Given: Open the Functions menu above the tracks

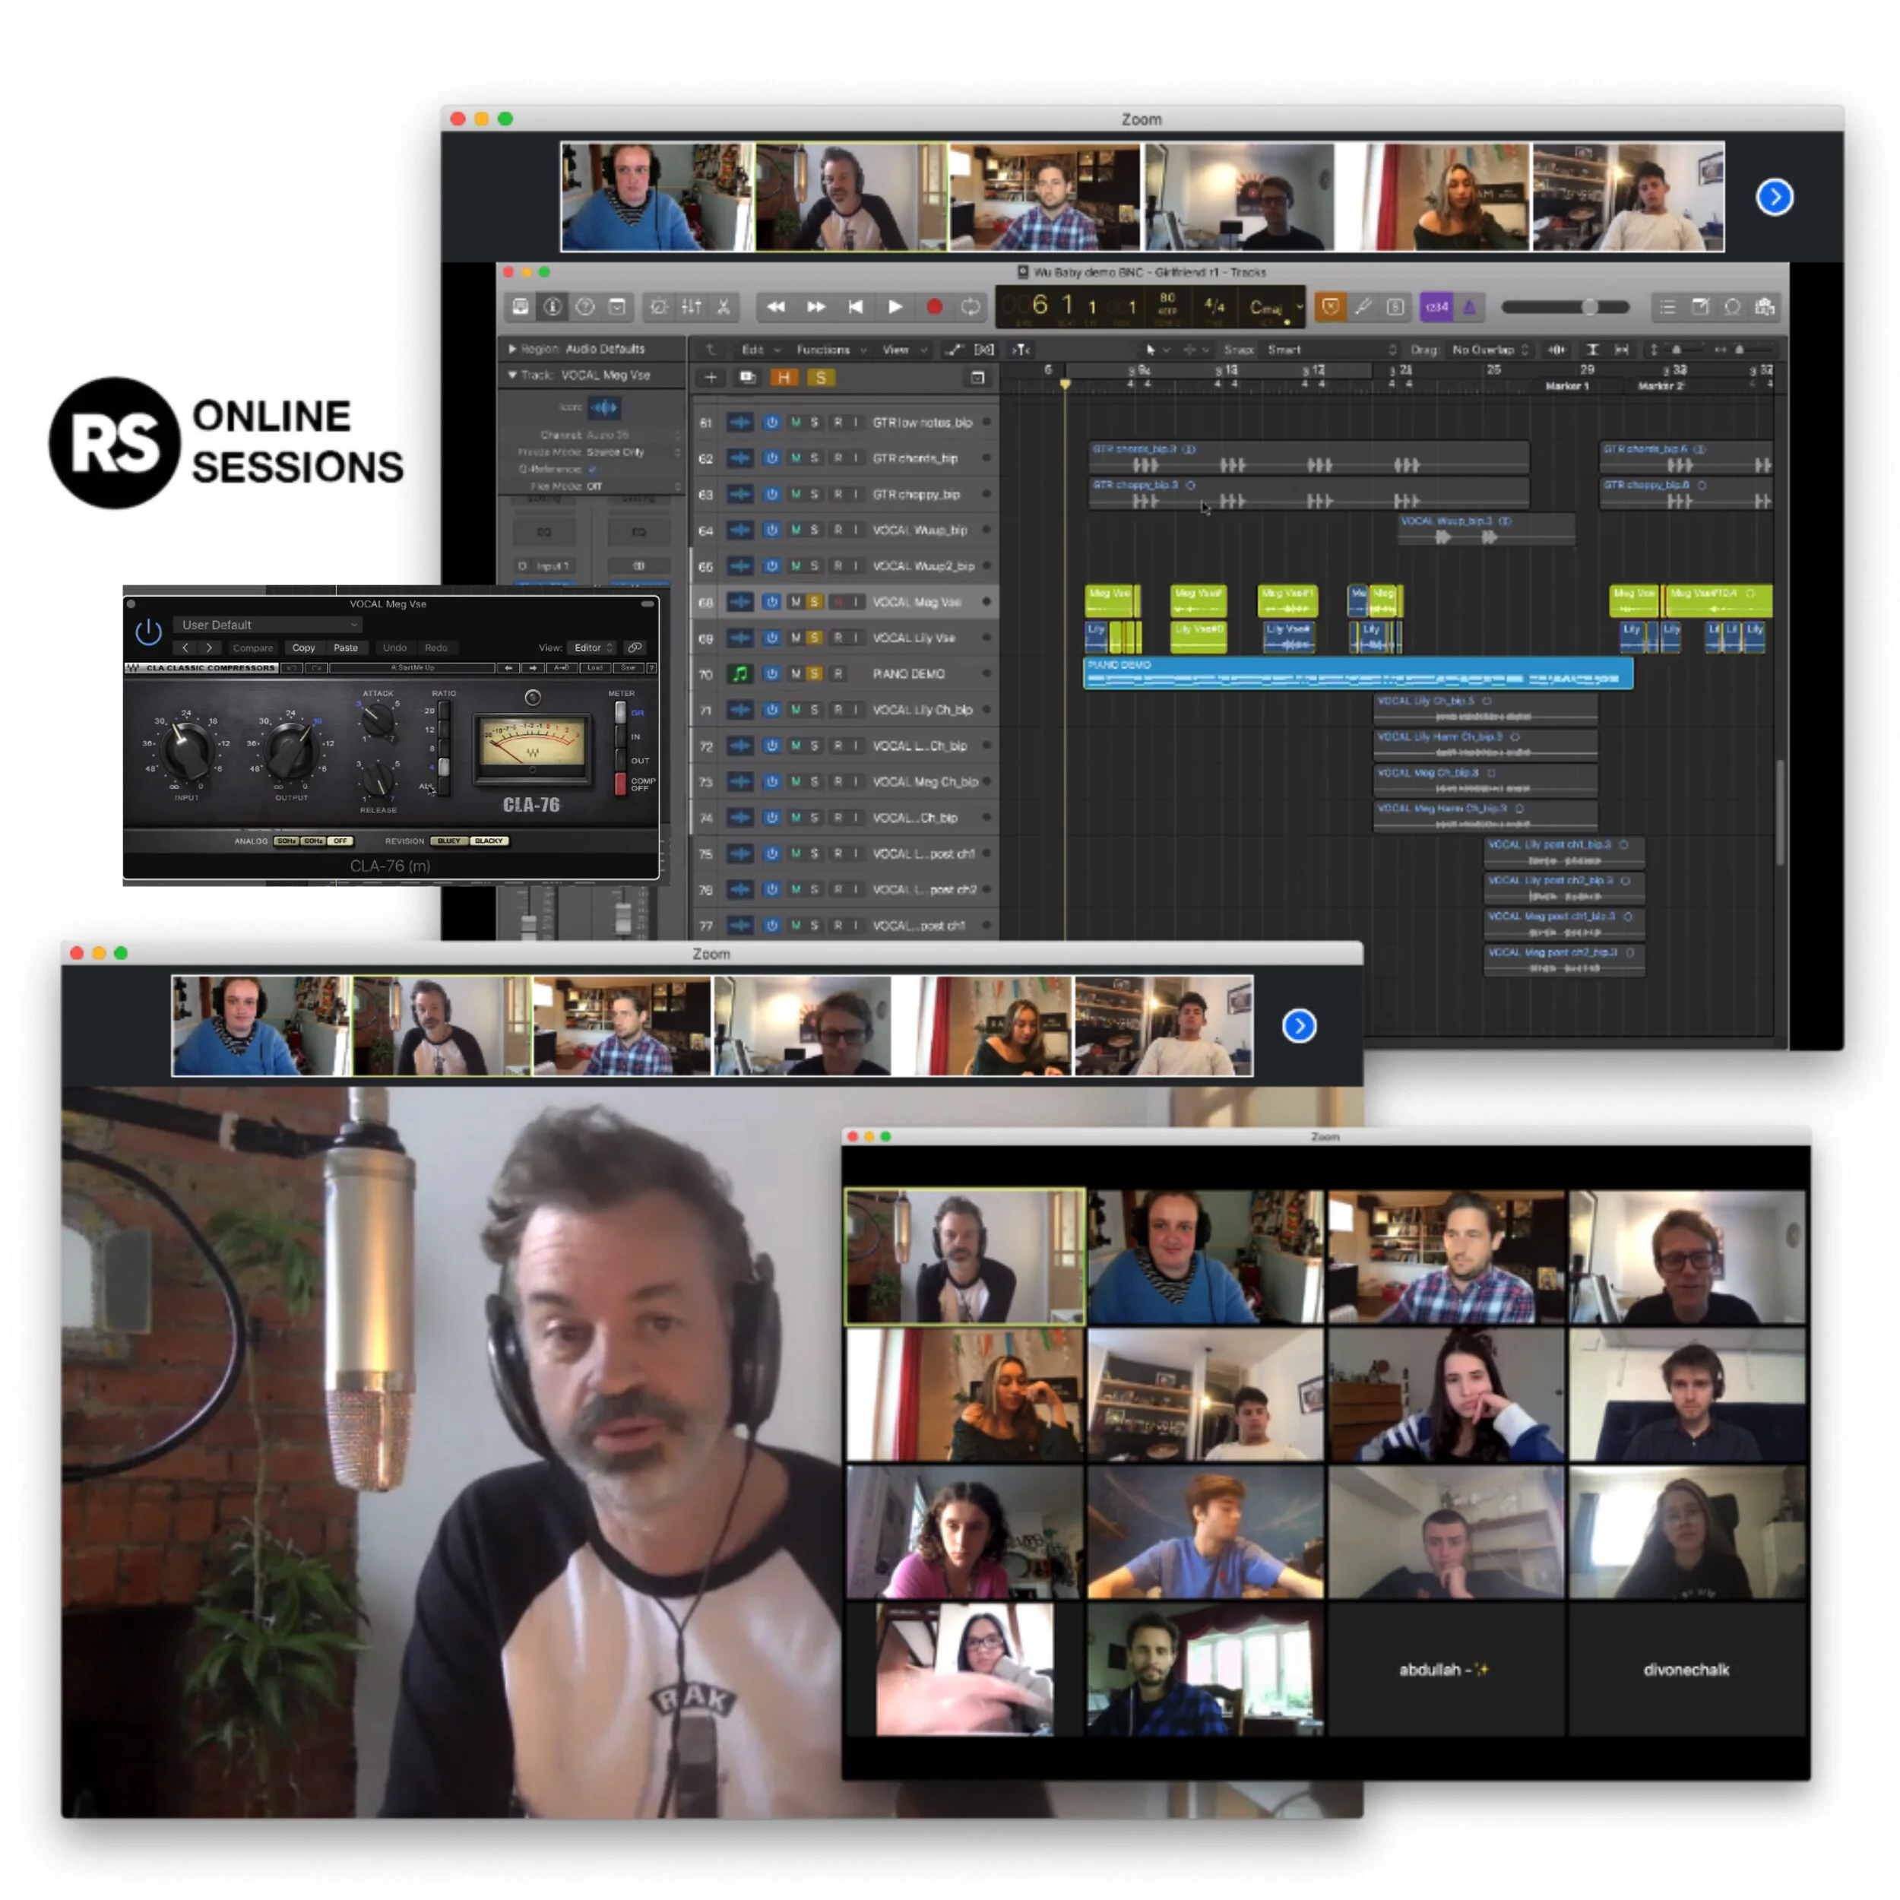Looking at the screenshot, I should [x=824, y=349].
